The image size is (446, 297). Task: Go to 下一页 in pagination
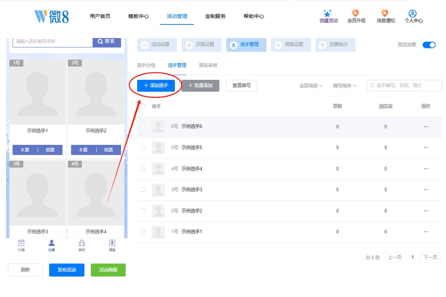tap(430, 258)
